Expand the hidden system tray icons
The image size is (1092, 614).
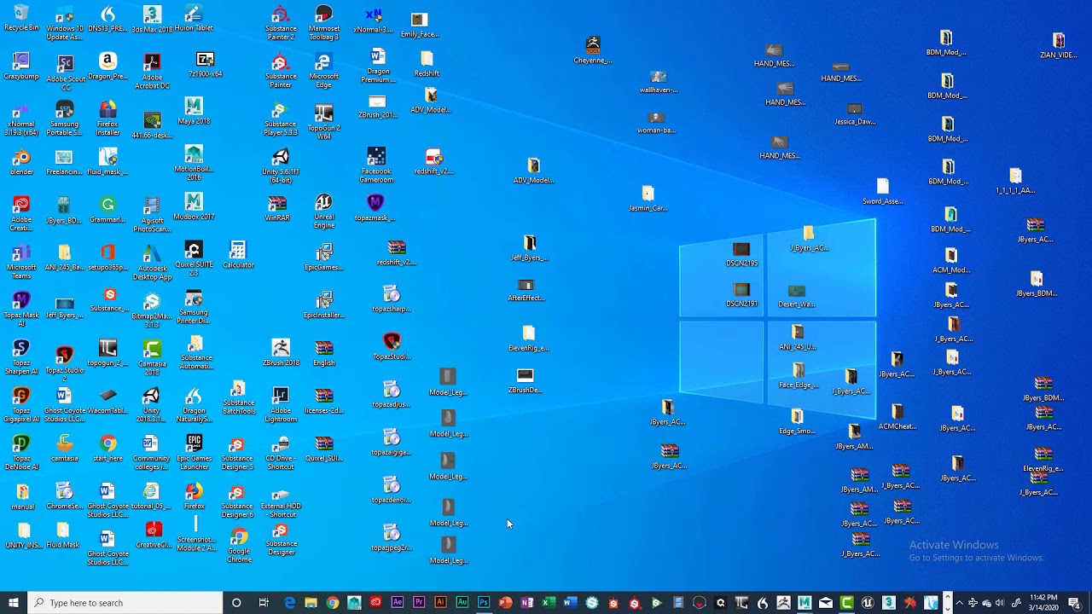point(959,603)
